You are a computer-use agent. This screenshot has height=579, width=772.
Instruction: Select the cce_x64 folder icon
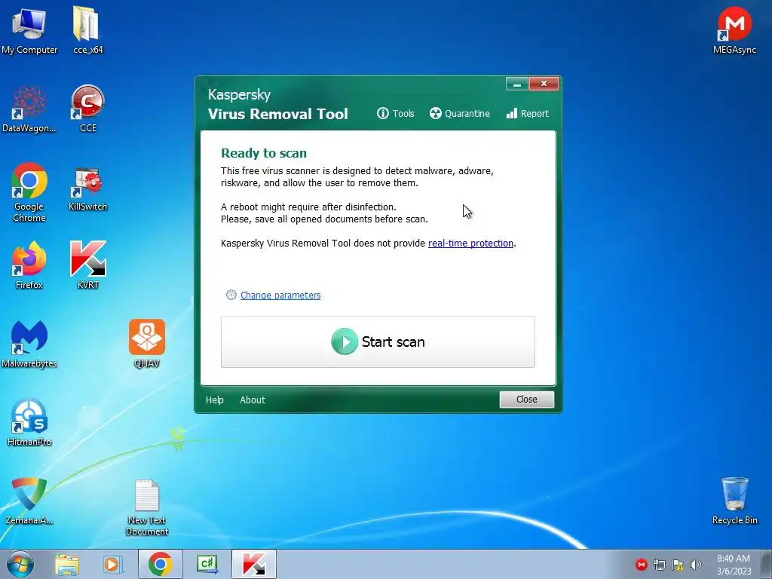87,30
